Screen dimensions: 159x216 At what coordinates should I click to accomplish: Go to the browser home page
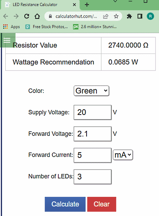coord(37,16)
